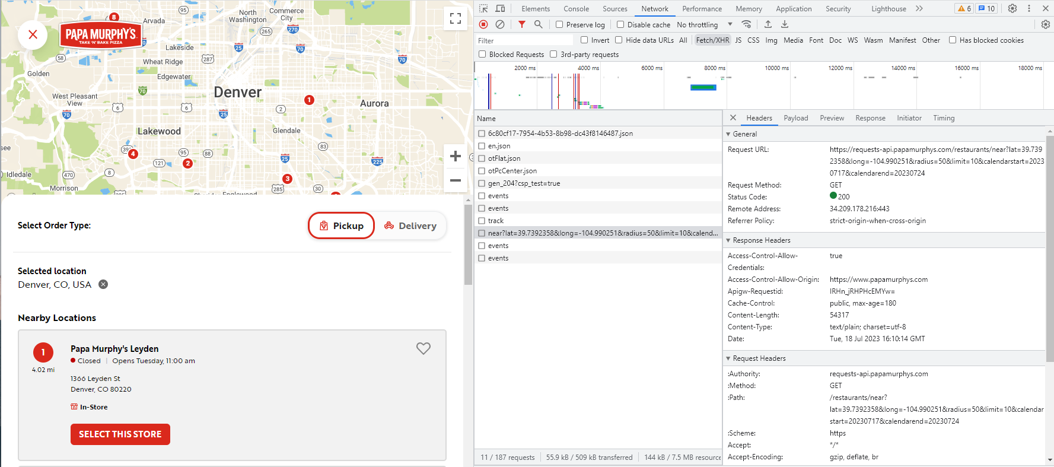
Task: Collapse the General section
Action: pyautogui.click(x=728, y=134)
